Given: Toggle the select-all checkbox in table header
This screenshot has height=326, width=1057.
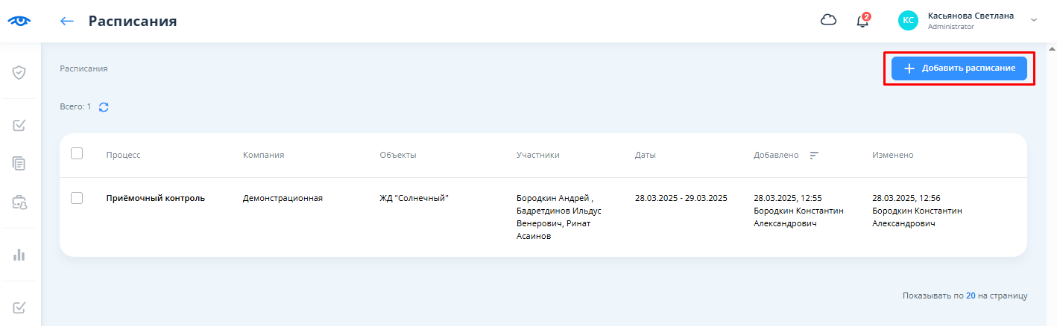Looking at the screenshot, I should coord(77,154).
